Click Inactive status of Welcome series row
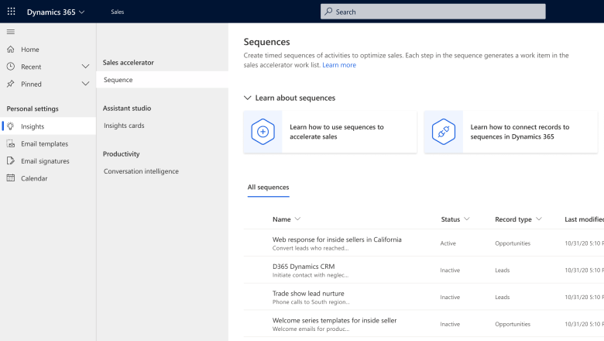604x341 pixels. coord(450,324)
